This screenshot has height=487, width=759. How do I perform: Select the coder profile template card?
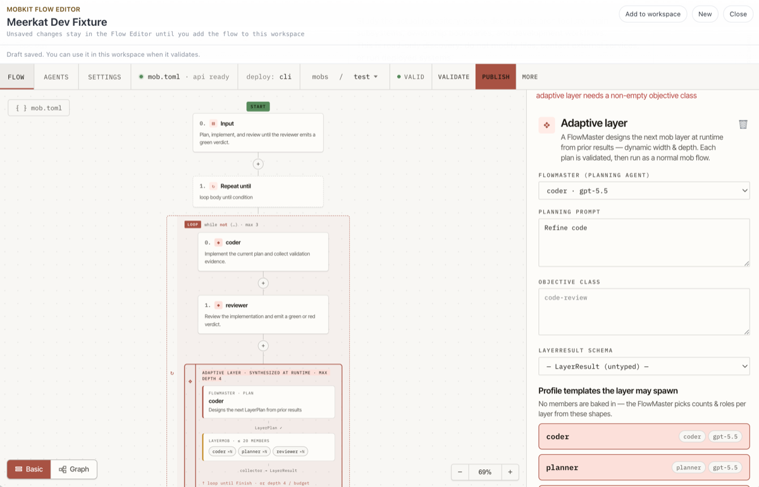pos(644,436)
